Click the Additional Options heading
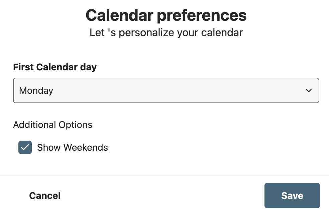Image resolution: width=329 pixels, height=215 pixels. tap(53, 125)
